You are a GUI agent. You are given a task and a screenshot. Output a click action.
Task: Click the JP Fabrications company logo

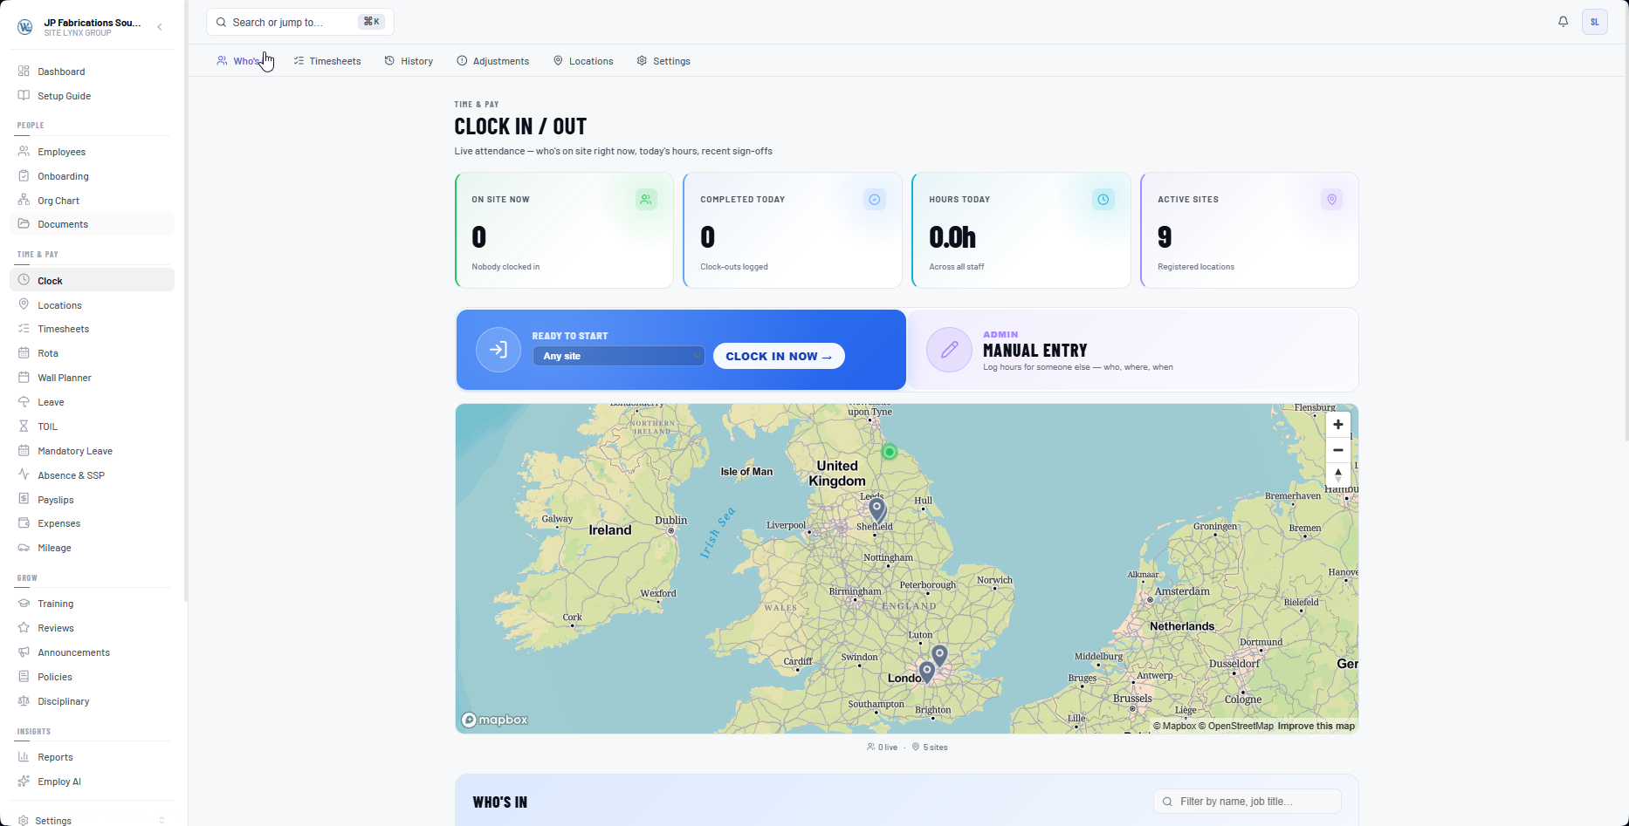[x=25, y=27]
